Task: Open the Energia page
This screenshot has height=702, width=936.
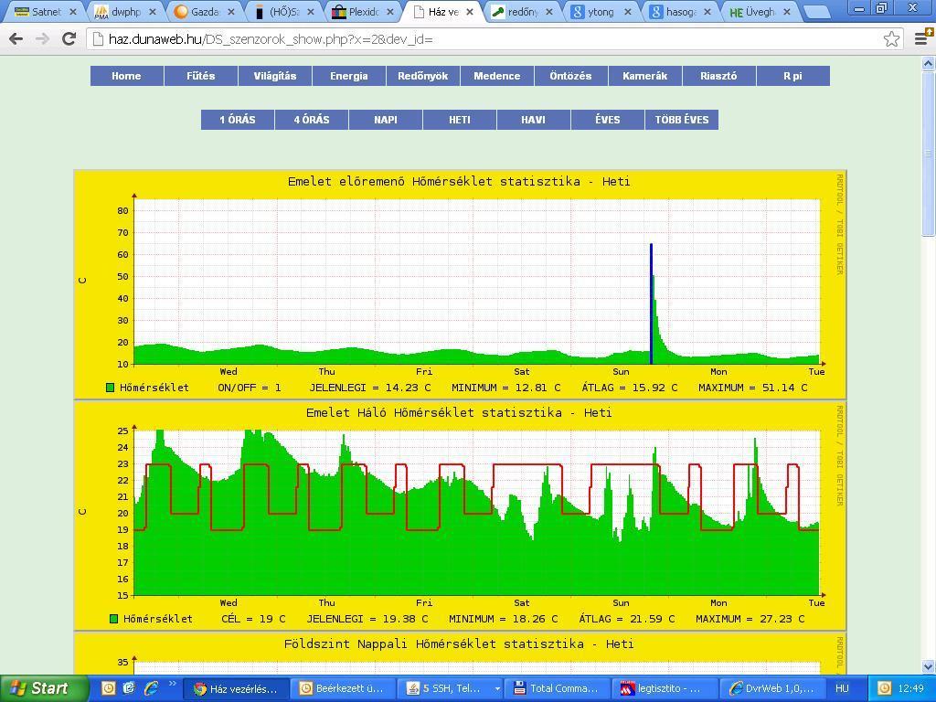Action: pos(348,76)
